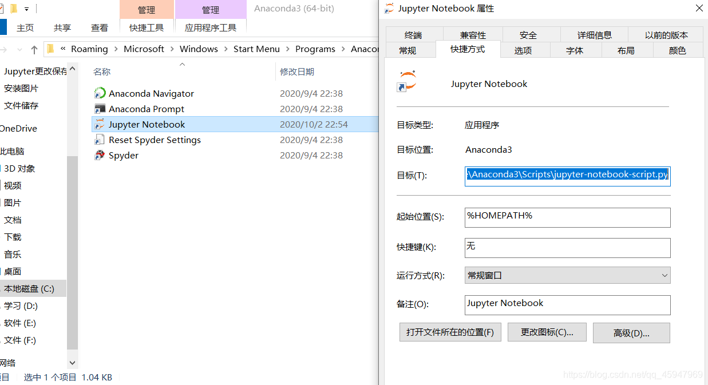This screenshot has width=708, height=385.
Task: Click the Roaming breadcrumb segment
Action: point(89,49)
